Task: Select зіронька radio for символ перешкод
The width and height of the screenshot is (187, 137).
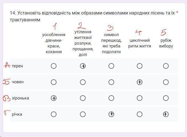Action: click(111, 98)
